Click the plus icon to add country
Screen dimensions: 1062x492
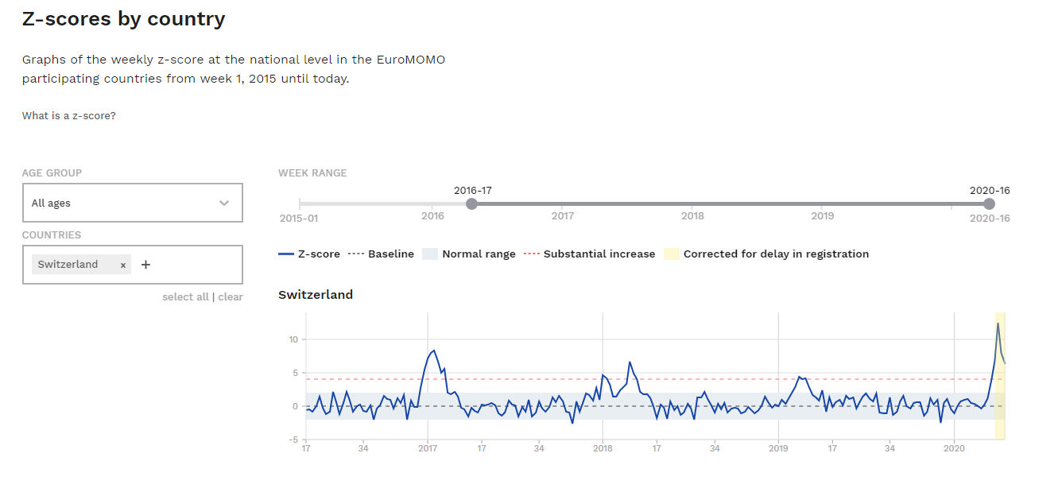pyautogui.click(x=145, y=265)
